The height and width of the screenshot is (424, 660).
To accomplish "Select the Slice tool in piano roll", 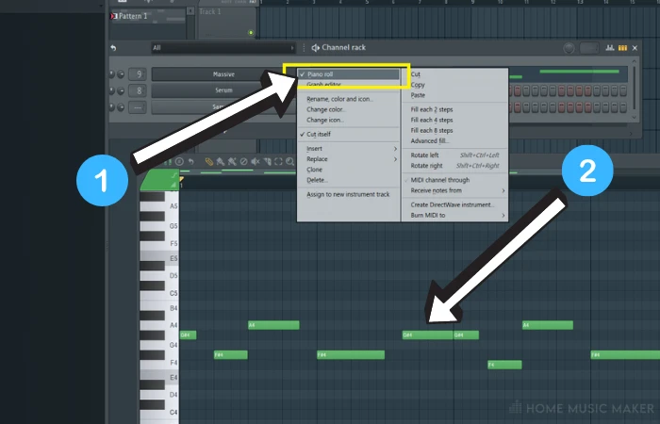I will coord(267,161).
